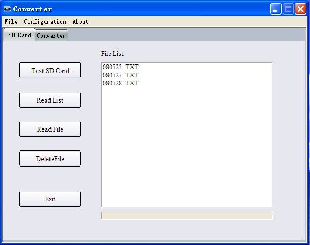This screenshot has width=310, height=245.
Task: Select file 080523 TXT in list
Action: click(x=120, y=67)
